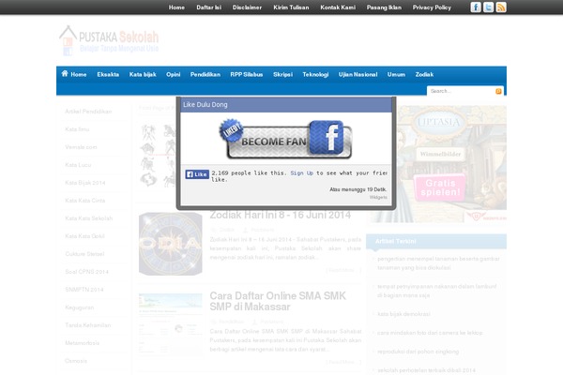Open tempat penyimpanan makanan dalam lambung link
The height and width of the screenshot is (375, 563).
click(x=437, y=291)
